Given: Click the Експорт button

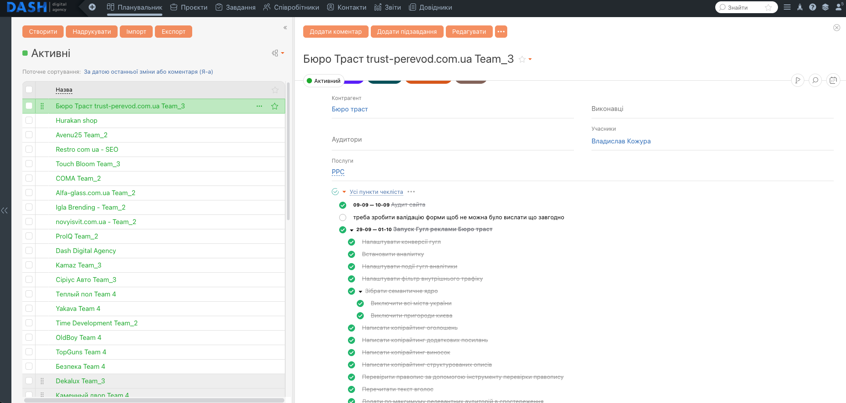Looking at the screenshot, I should point(173,32).
